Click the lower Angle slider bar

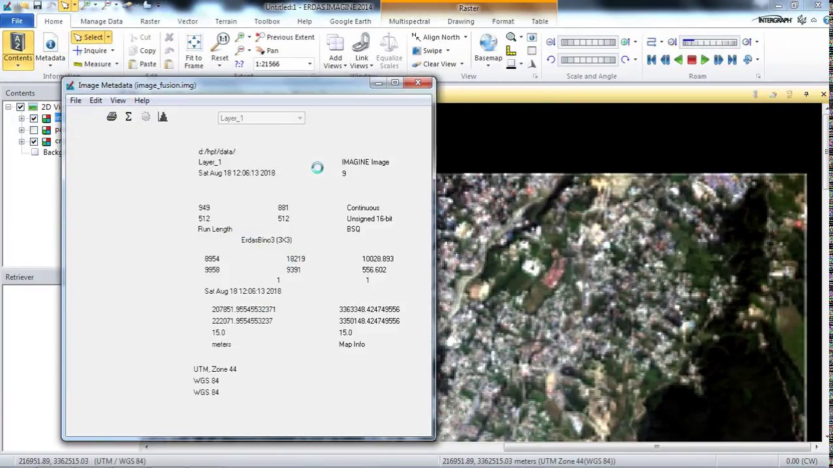point(588,60)
